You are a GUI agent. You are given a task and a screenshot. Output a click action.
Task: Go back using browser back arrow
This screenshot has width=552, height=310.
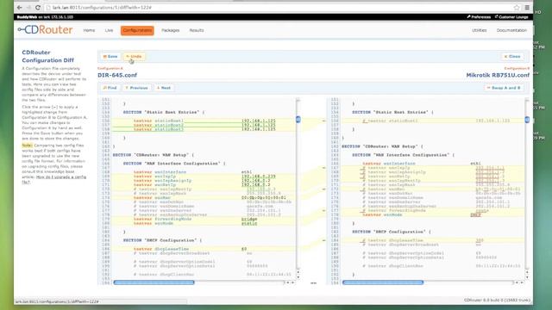(20, 8)
